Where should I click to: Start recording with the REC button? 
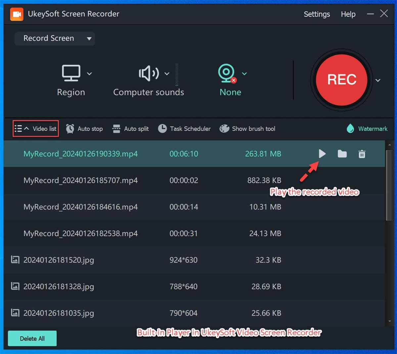click(x=341, y=80)
